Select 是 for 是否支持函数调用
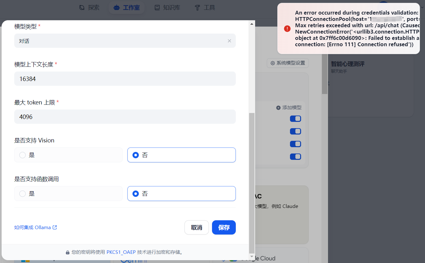This screenshot has height=263, width=425. tap(68, 194)
